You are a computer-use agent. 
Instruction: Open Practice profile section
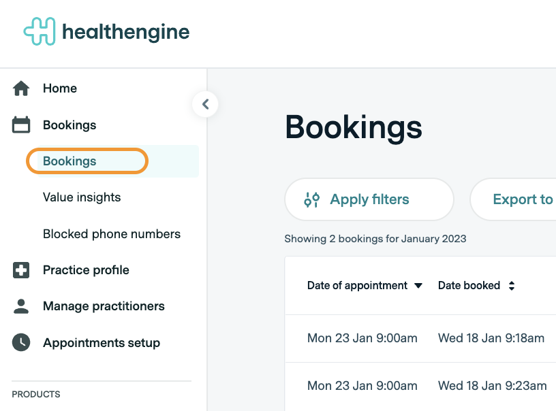pyautogui.click(x=86, y=270)
